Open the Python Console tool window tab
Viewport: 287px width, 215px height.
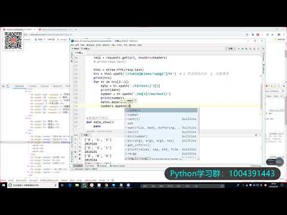point(118,165)
